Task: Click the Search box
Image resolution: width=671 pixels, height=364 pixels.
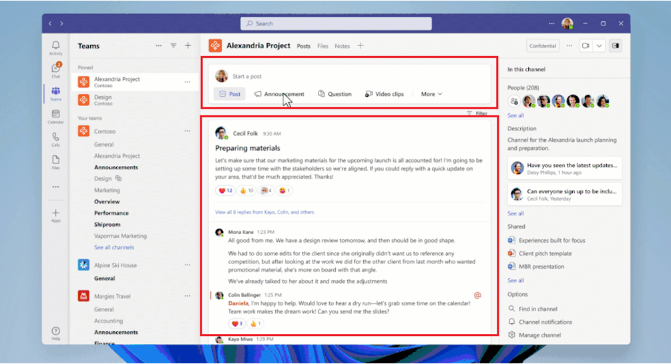Action: (336, 23)
